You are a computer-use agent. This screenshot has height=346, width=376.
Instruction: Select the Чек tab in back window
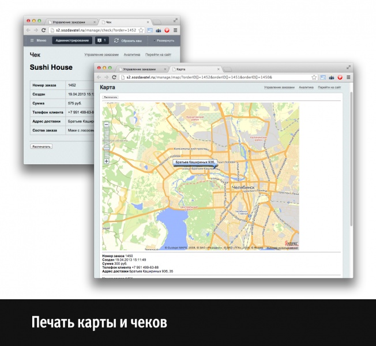tap(125, 22)
